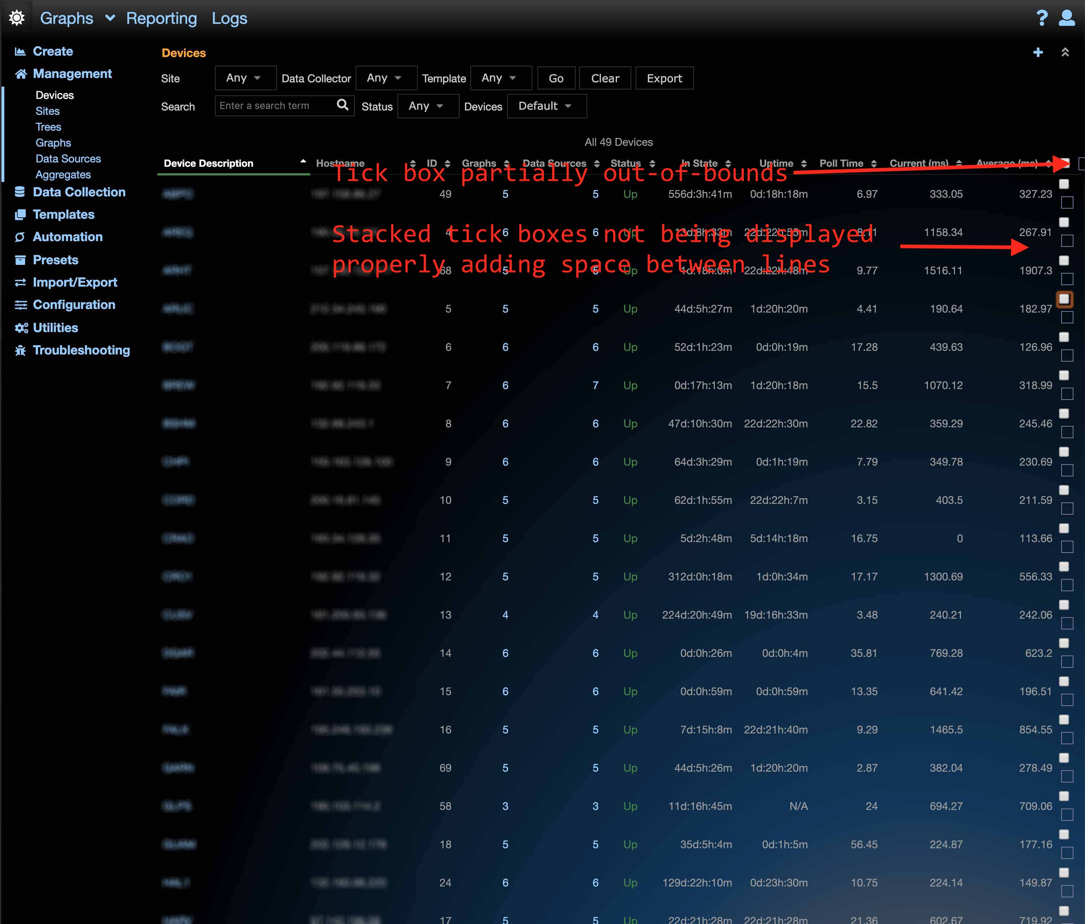Click the Clear button
Image resolution: width=1085 pixels, height=924 pixels.
pyautogui.click(x=605, y=78)
